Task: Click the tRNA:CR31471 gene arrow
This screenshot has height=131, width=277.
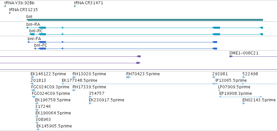Action: [75, 6]
